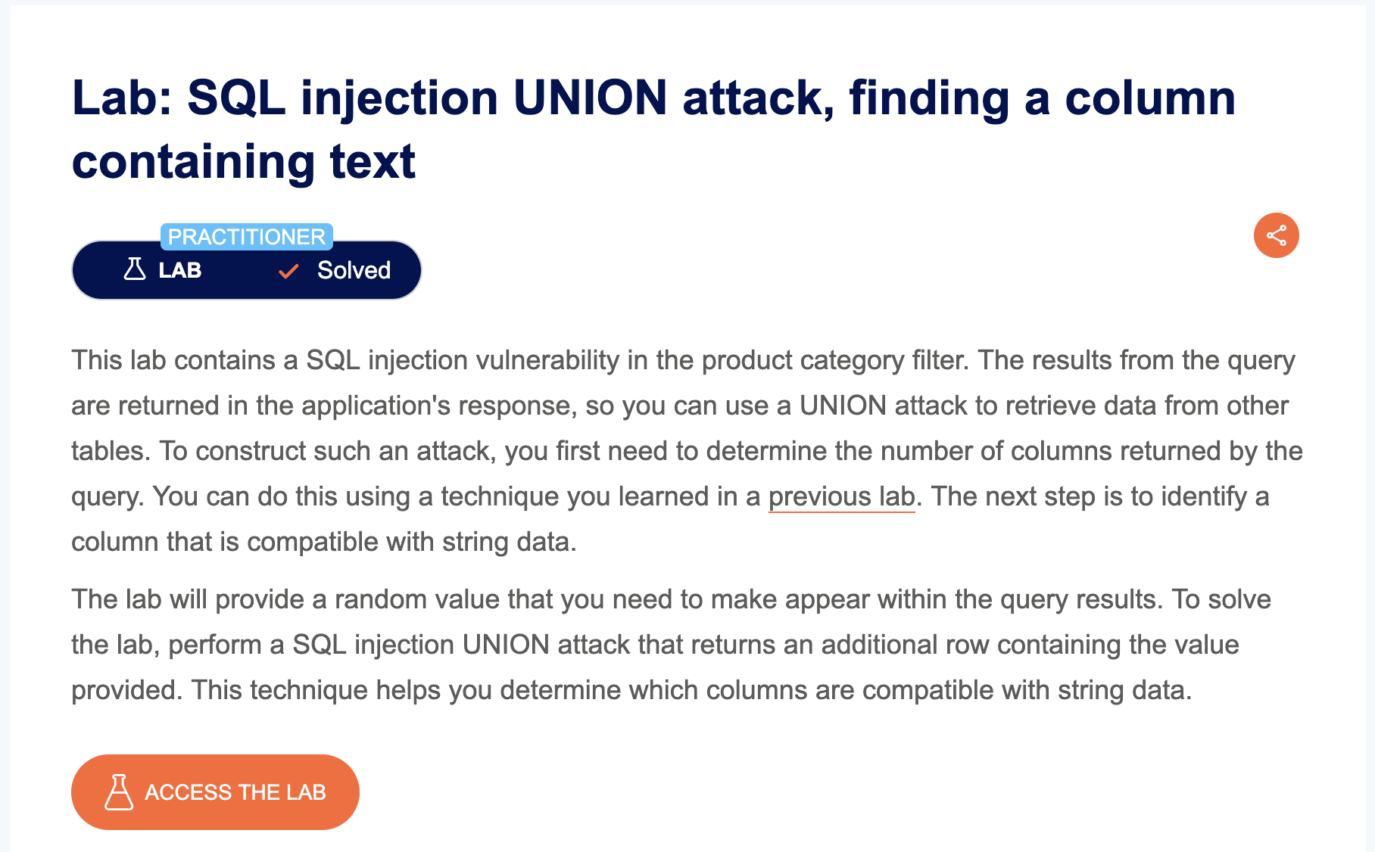The width and height of the screenshot is (1375, 852).
Task: Launch lab via ACCESS THE LAB button
Action: pos(215,792)
